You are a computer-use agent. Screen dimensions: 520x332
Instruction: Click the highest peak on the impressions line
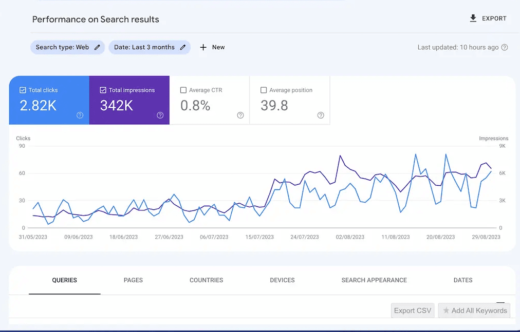click(x=340, y=155)
